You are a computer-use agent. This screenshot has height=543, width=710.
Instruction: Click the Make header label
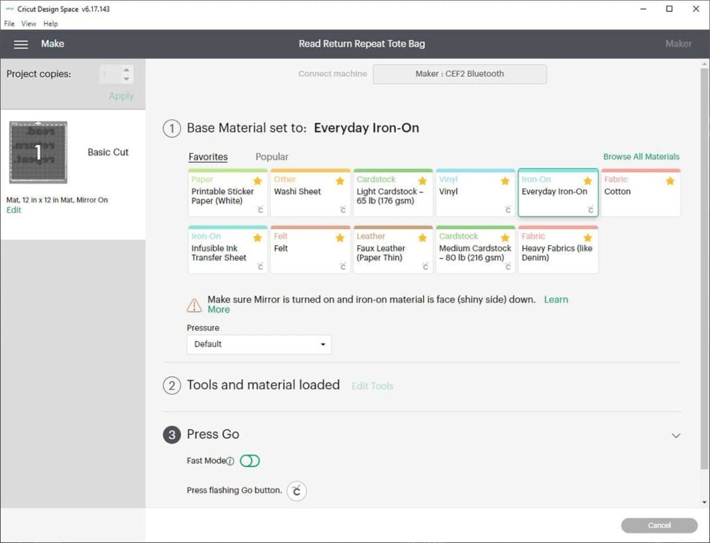(x=53, y=44)
